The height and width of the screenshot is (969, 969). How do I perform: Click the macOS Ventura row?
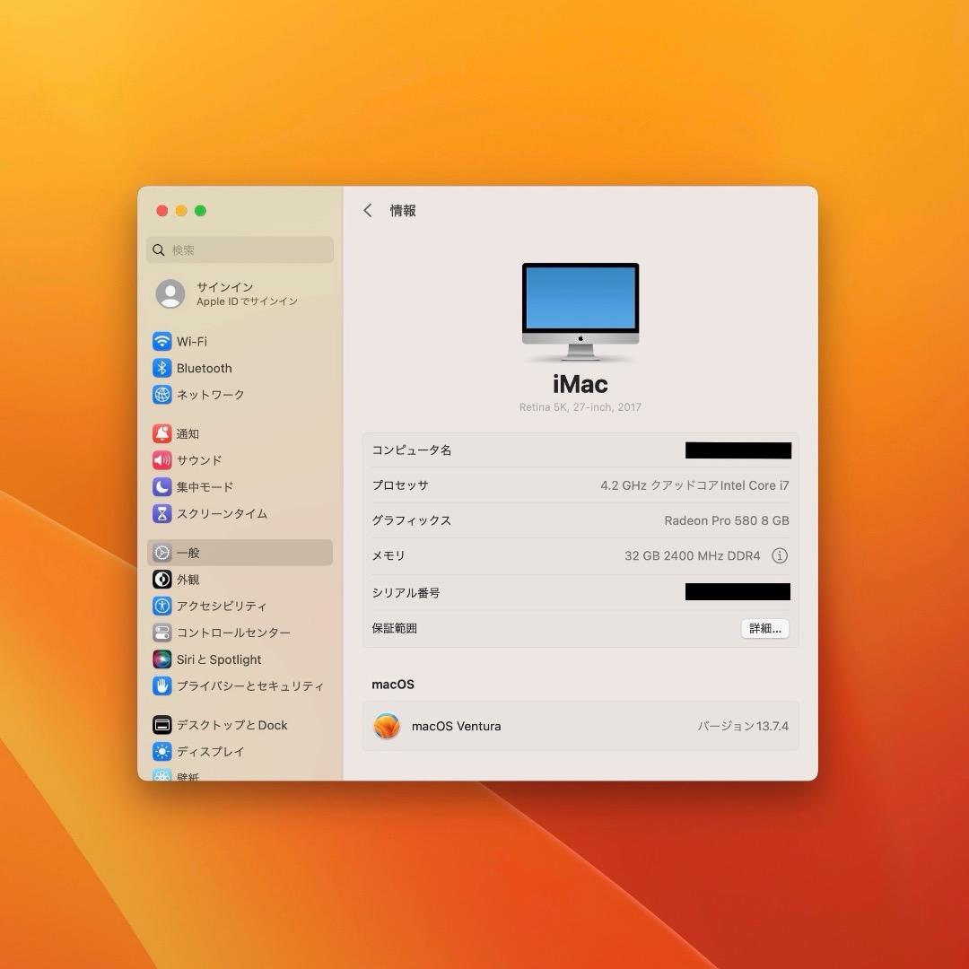tap(581, 726)
